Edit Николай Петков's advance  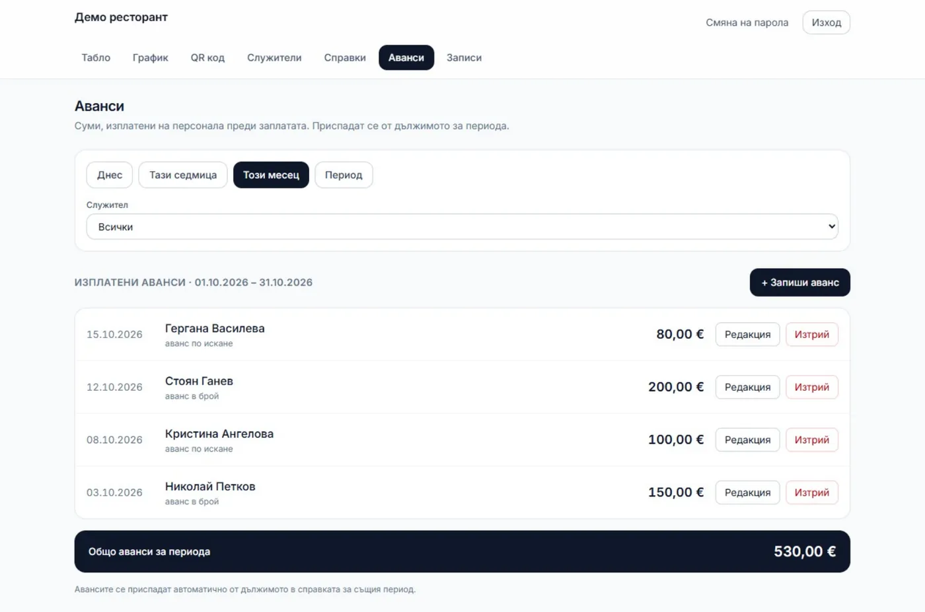point(747,493)
